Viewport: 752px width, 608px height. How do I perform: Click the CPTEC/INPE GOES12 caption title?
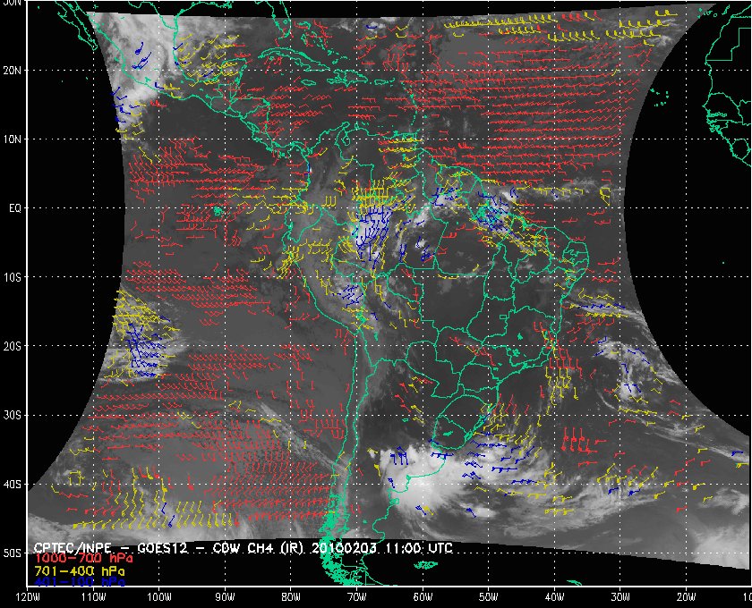point(244,548)
